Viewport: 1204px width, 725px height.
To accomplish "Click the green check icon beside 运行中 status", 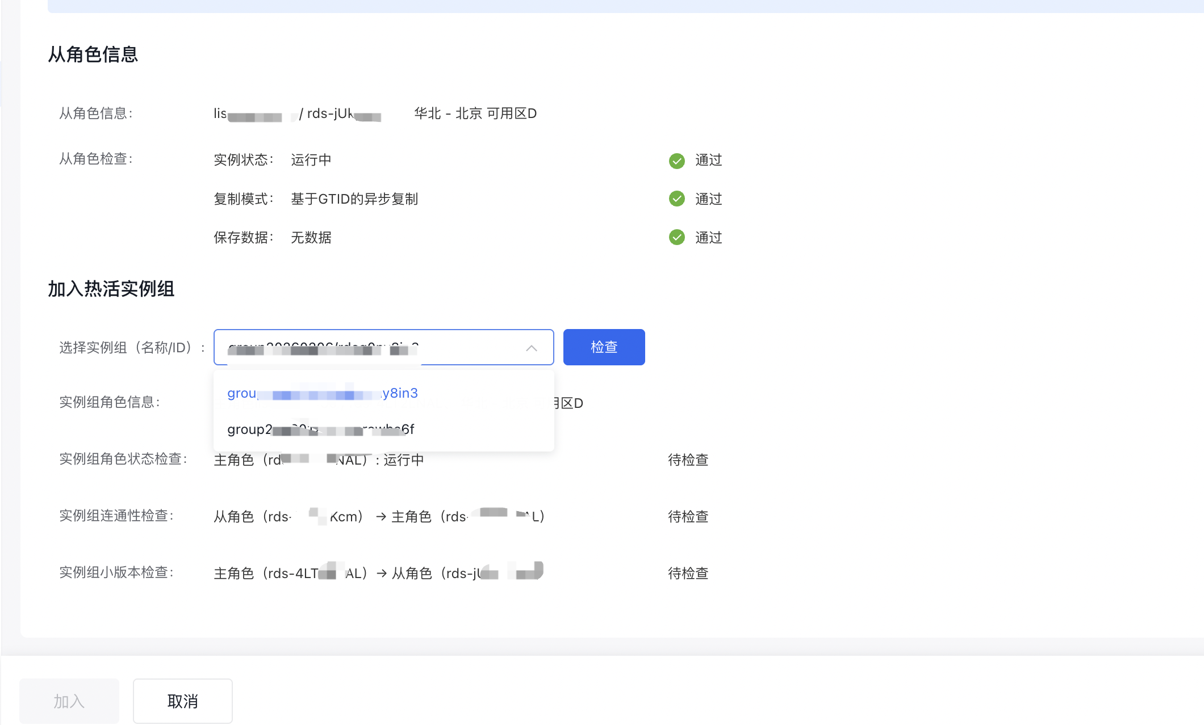I will 676,161.
